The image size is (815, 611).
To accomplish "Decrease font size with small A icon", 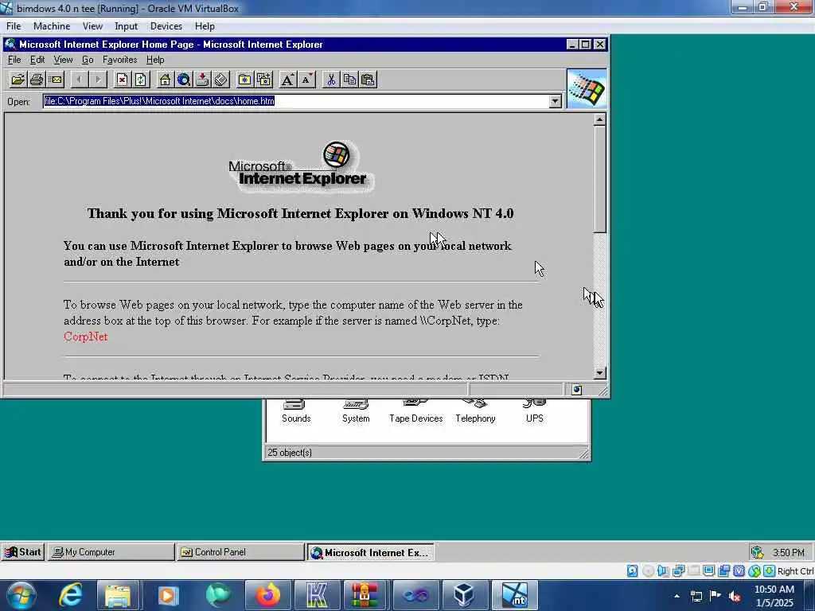I will point(306,80).
